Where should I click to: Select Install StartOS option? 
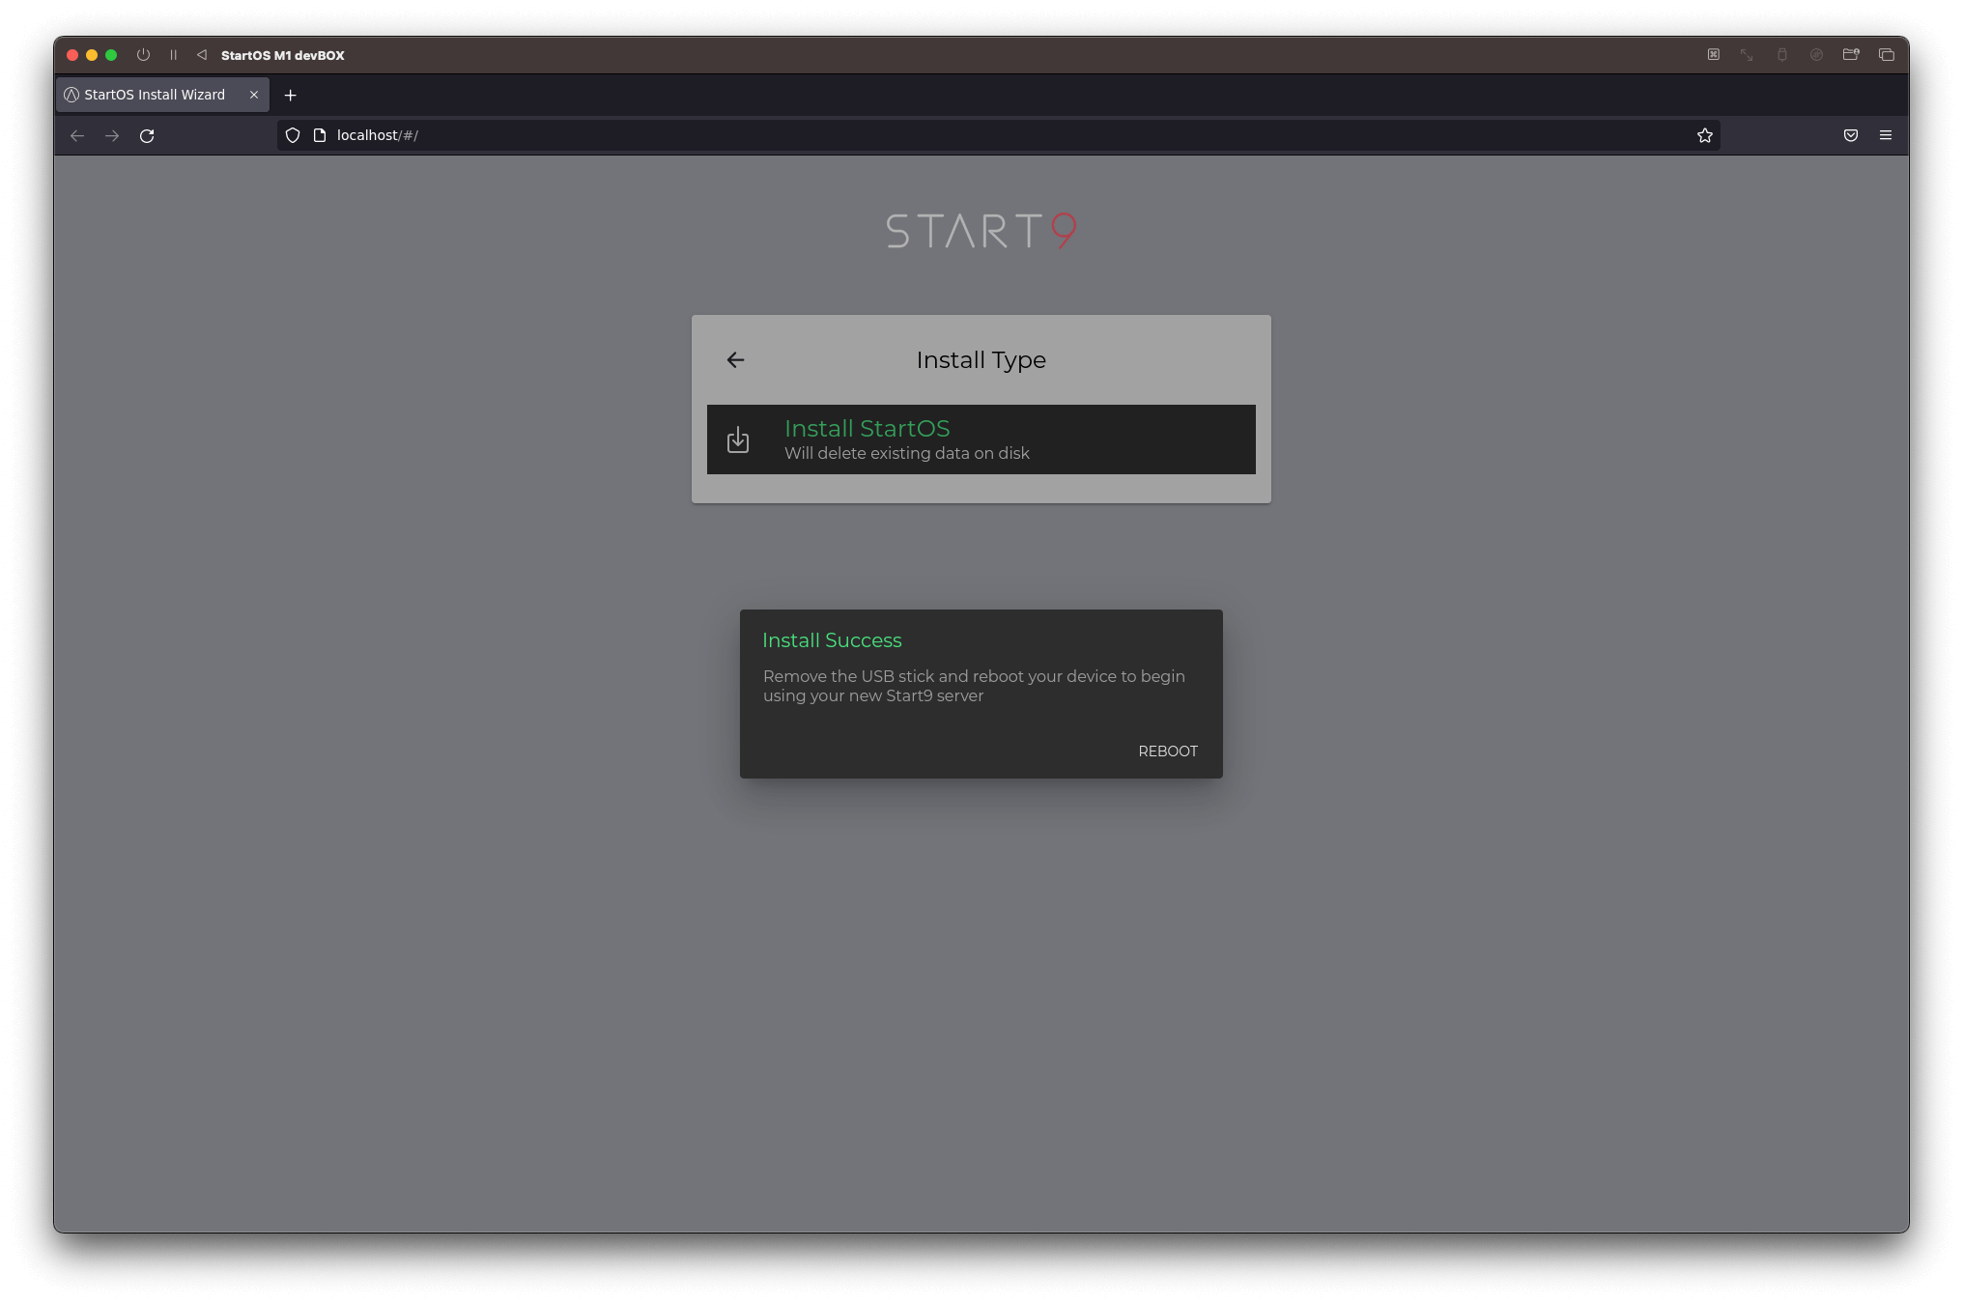(x=981, y=439)
